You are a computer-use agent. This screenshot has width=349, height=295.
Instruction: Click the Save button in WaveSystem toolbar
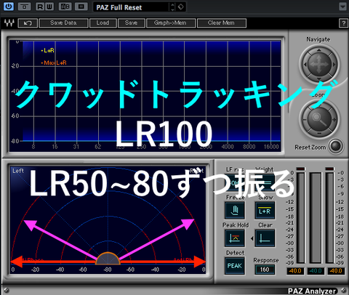tap(132, 23)
